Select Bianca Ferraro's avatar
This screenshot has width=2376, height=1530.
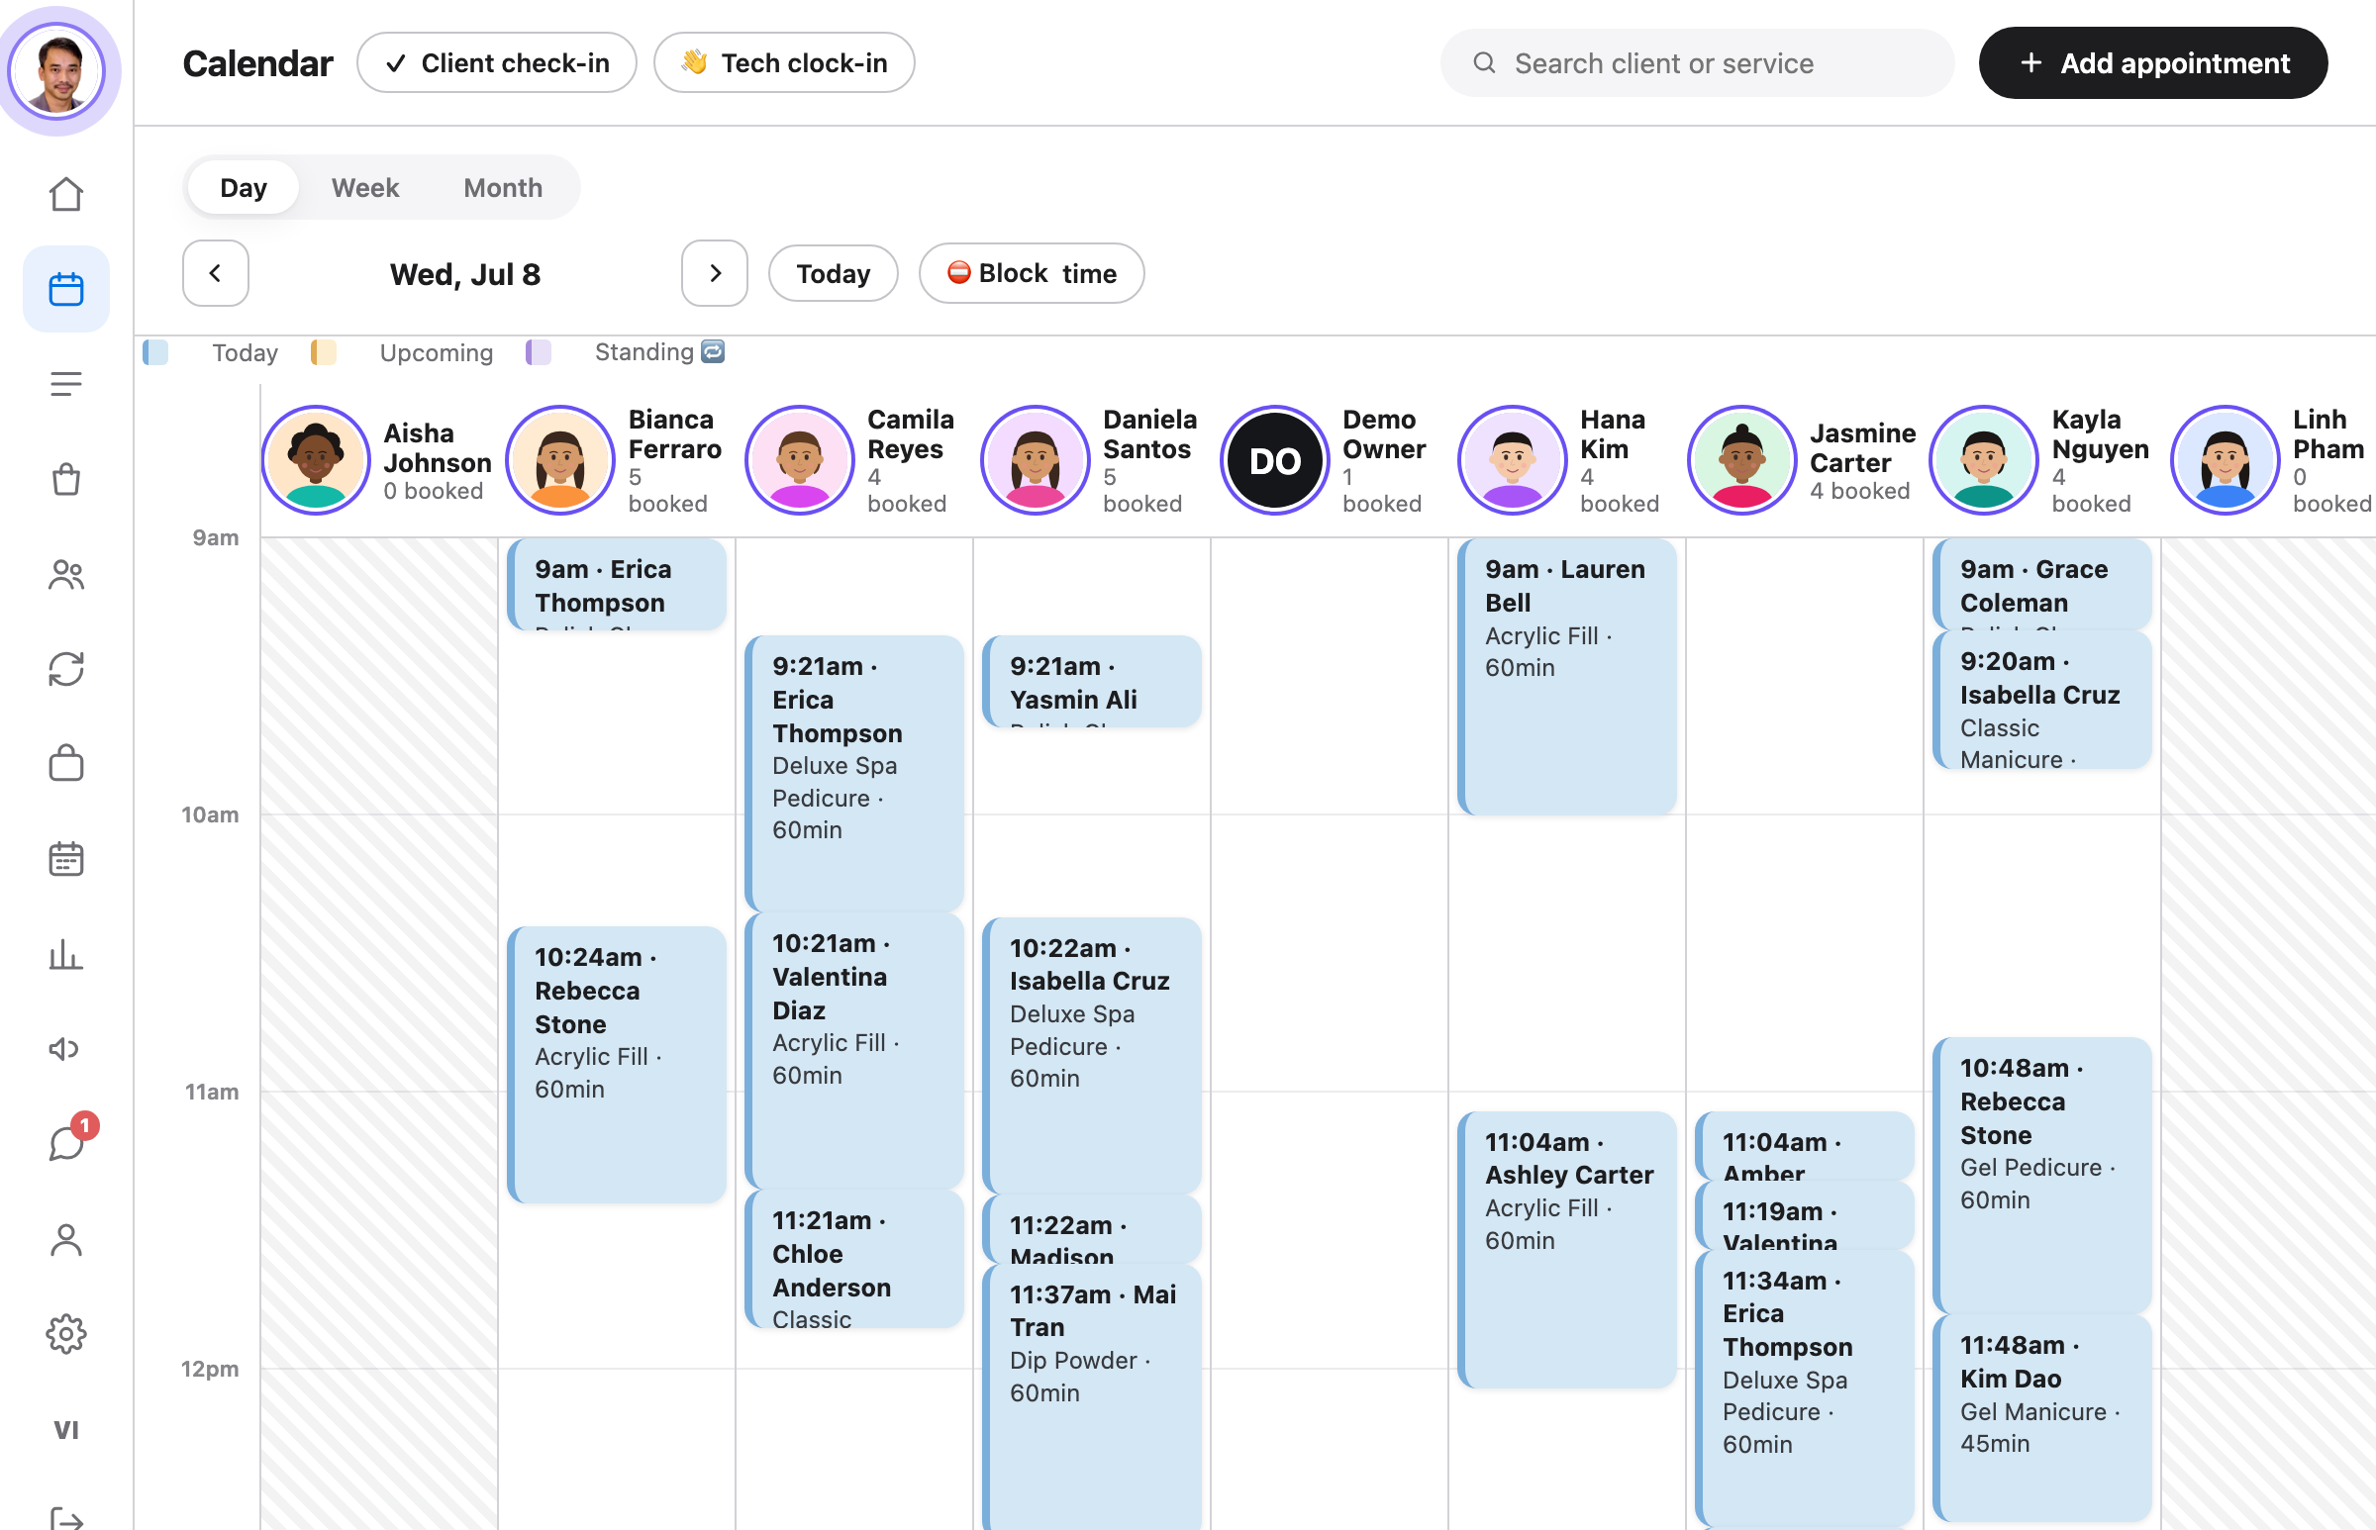560,460
